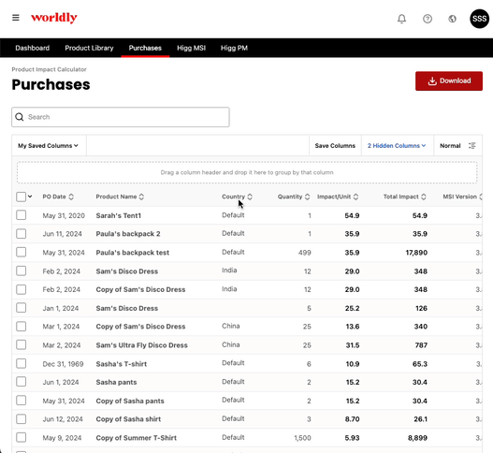This screenshot has height=453, width=493.
Task: Toggle Normal row density icon
Action: (x=471, y=146)
